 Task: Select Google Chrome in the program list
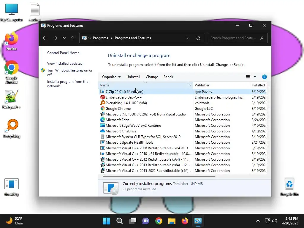(183, 108)
